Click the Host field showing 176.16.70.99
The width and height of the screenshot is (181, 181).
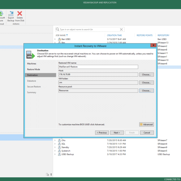coord(98,75)
